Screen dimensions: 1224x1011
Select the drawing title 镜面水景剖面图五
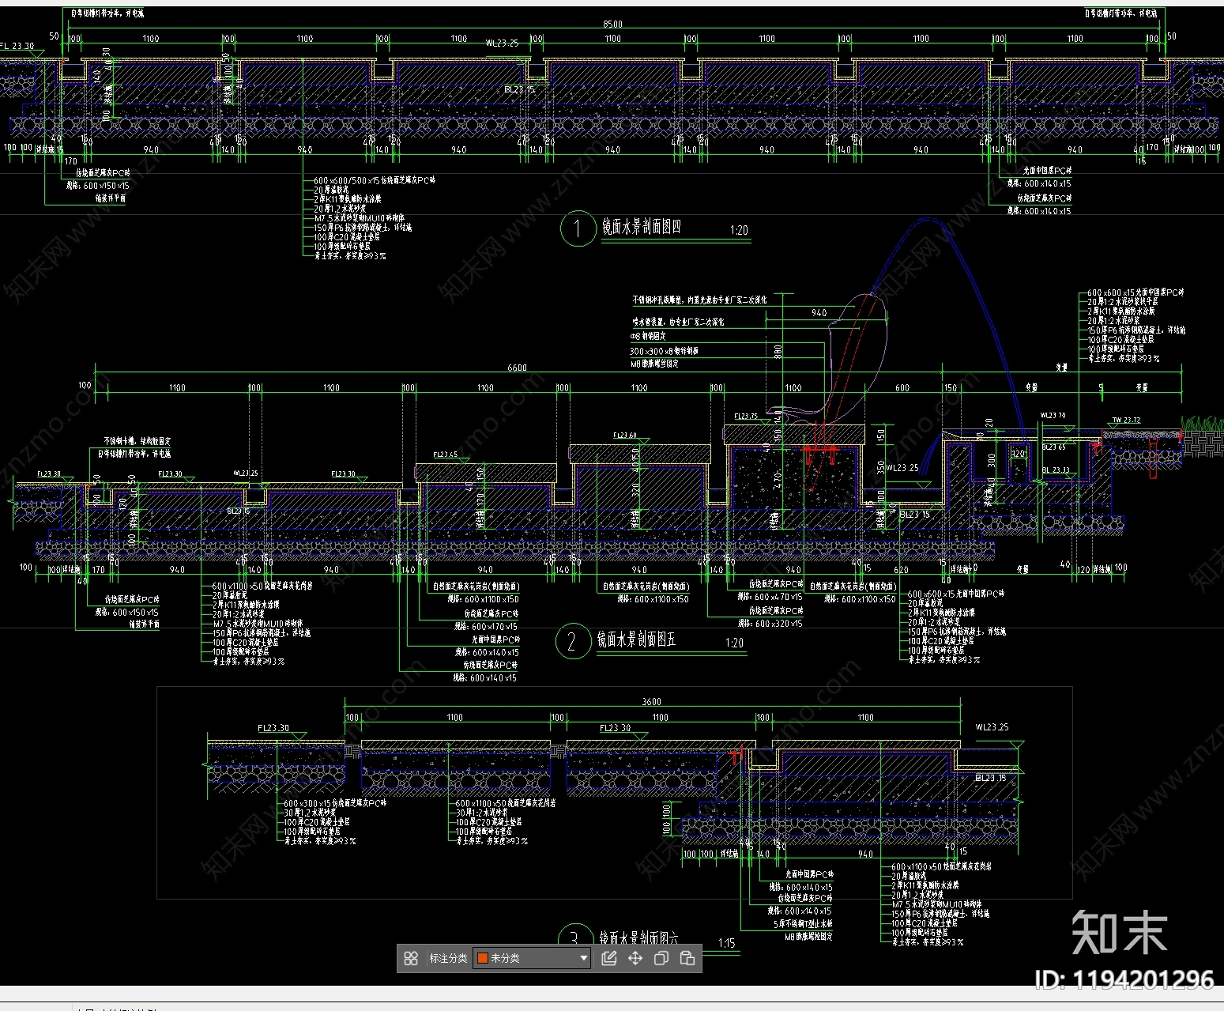pyautogui.click(x=636, y=639)
